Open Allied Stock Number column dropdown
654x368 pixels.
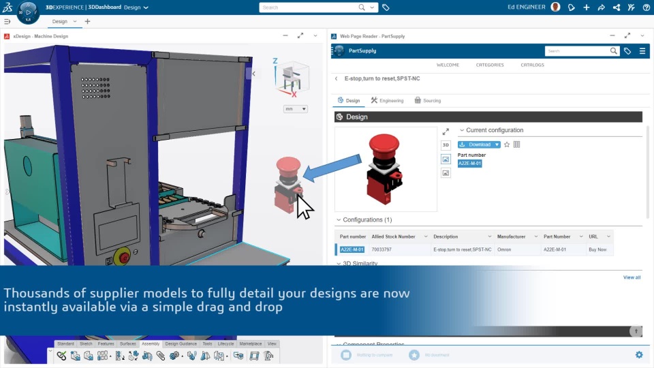[x=425, y=236]
